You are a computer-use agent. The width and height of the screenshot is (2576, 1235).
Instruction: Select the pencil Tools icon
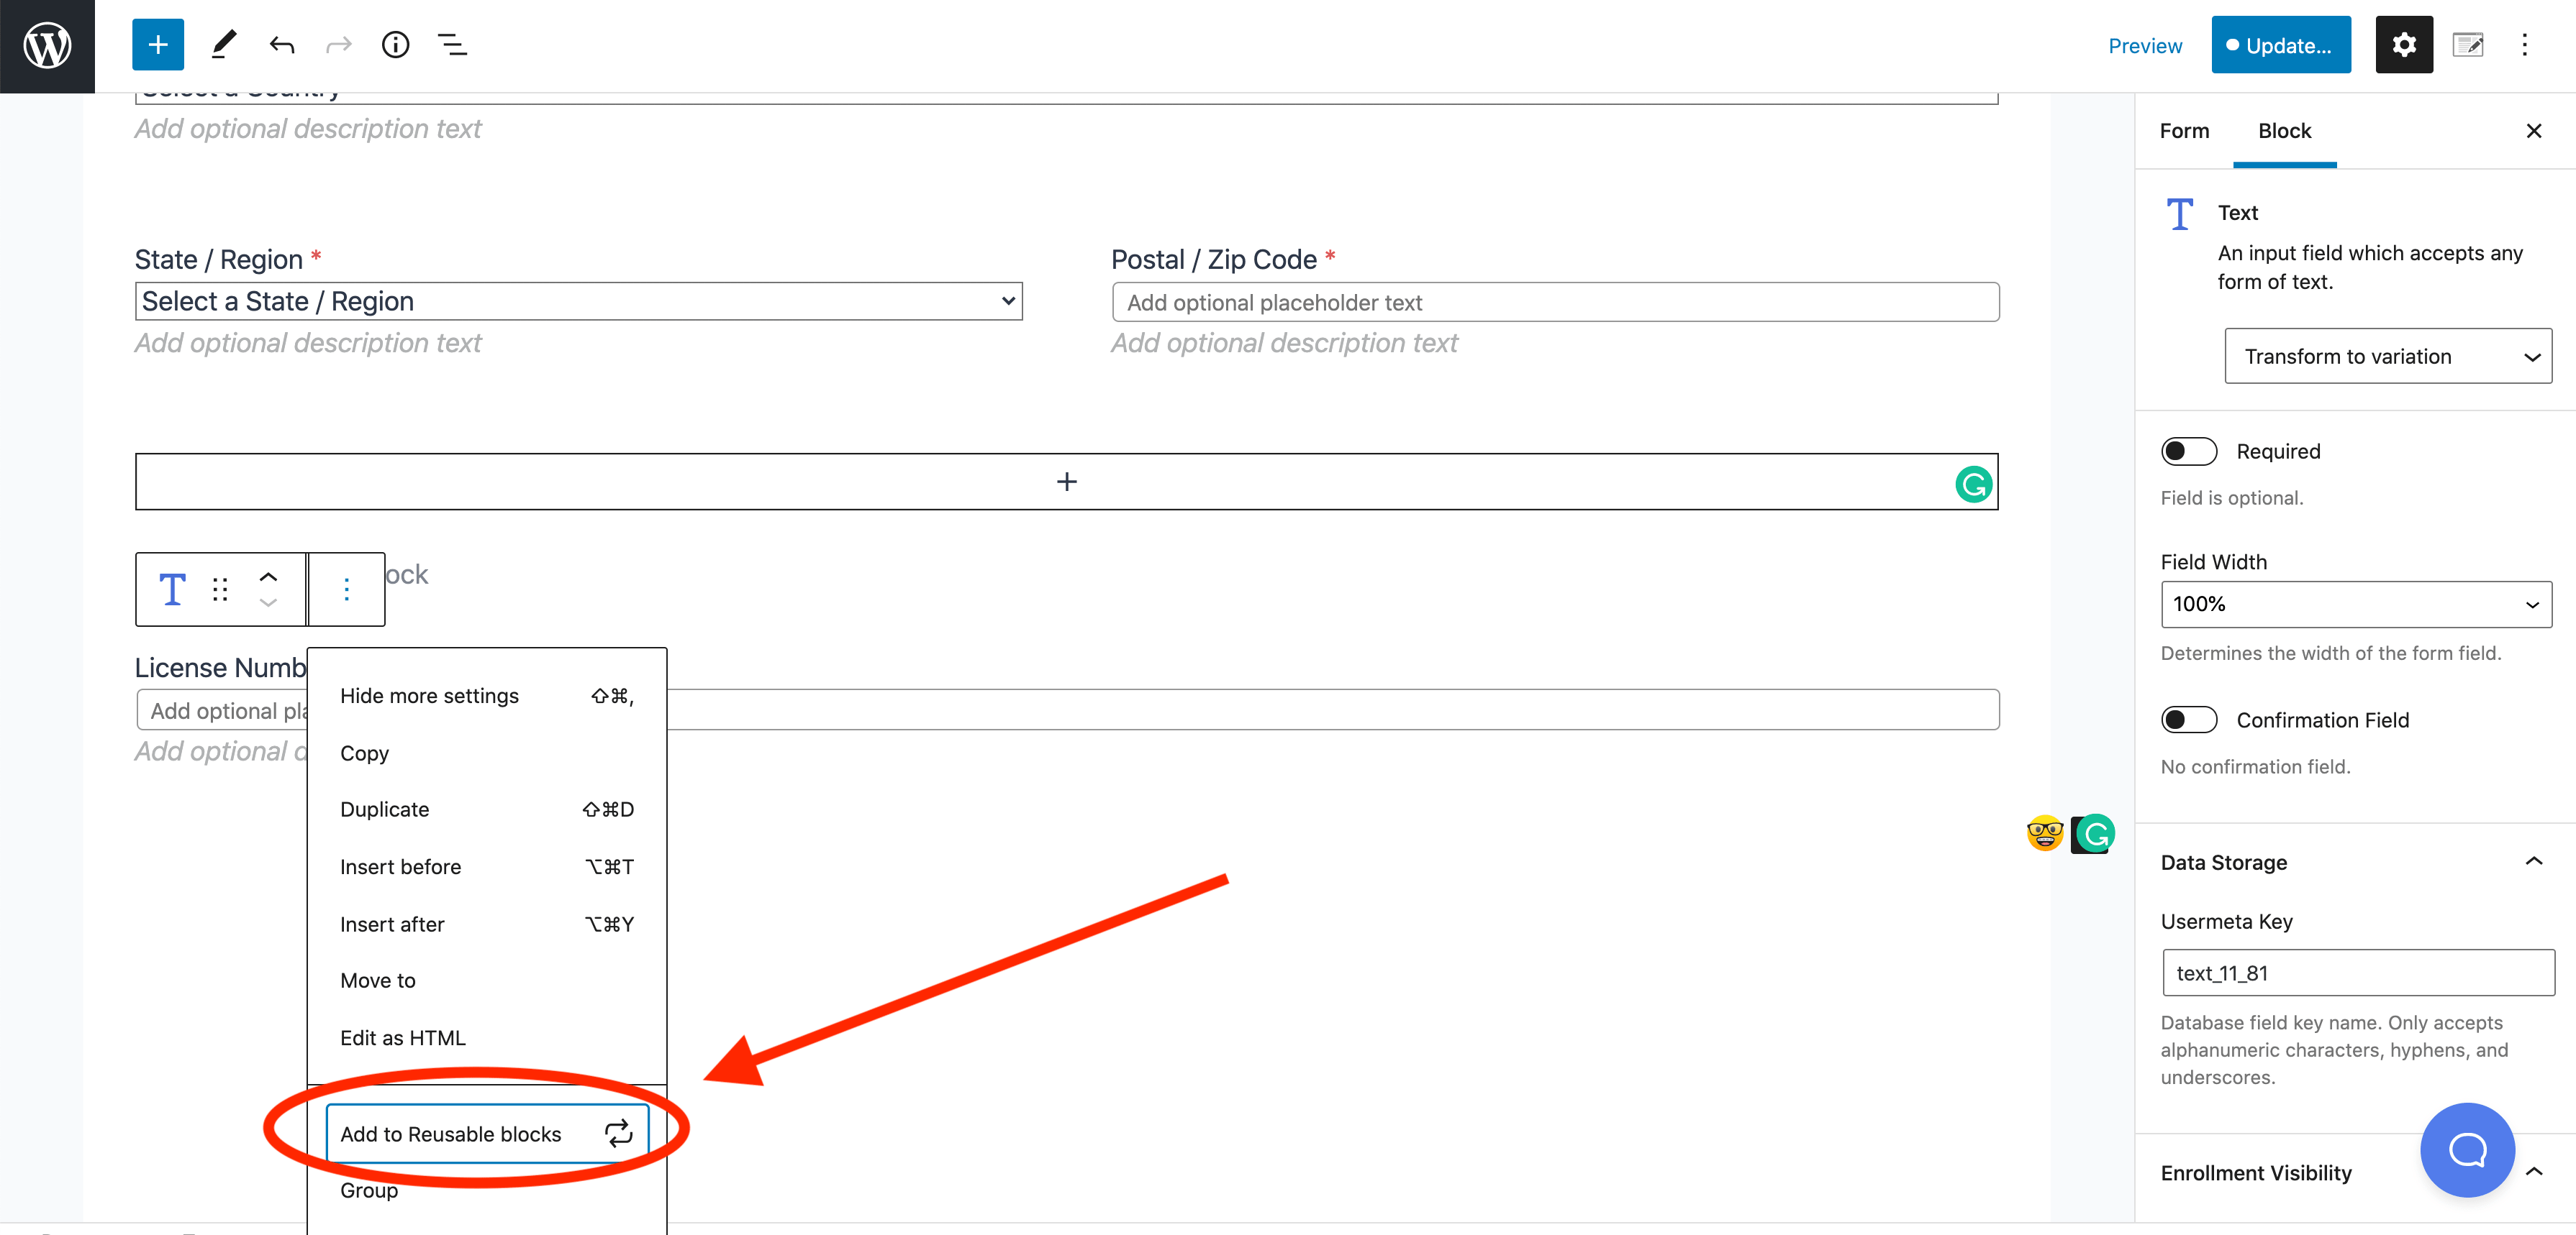(x=224, y=45)
